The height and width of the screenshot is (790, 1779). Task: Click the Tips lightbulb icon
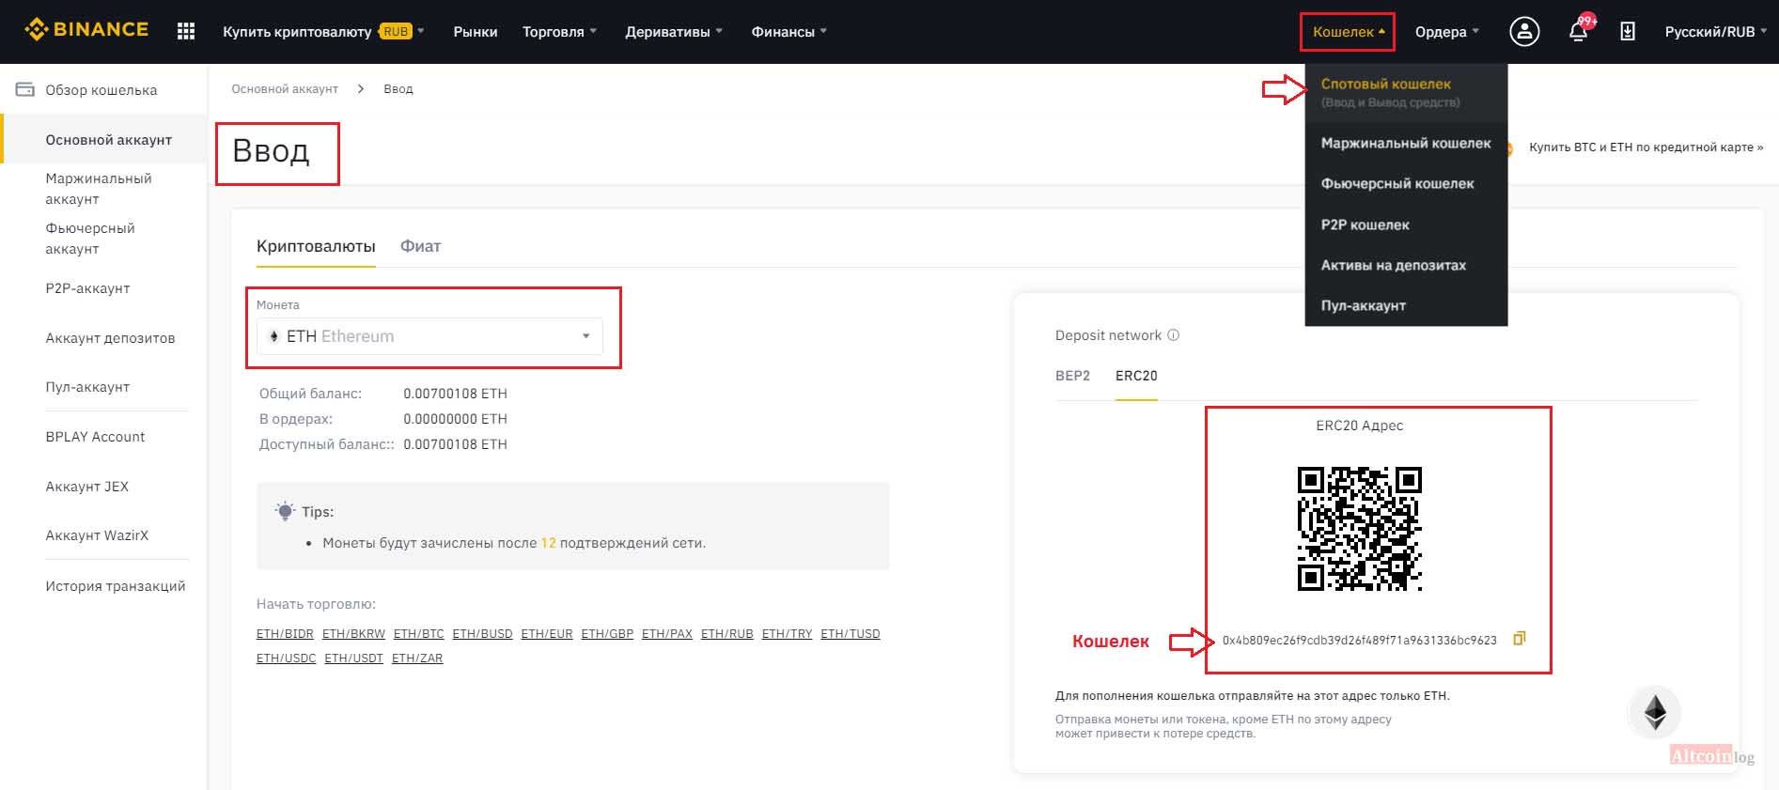pos(285,511)
